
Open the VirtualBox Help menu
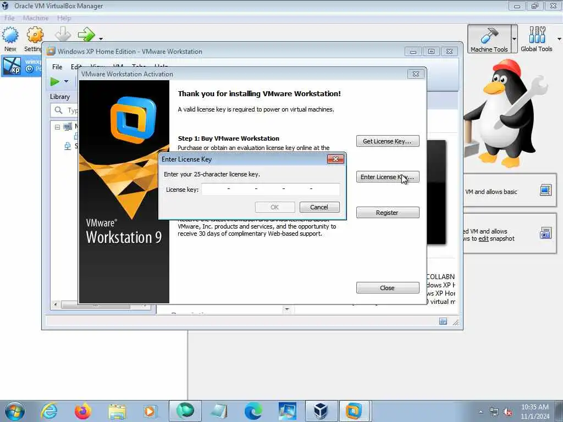(x=64, y=18)
